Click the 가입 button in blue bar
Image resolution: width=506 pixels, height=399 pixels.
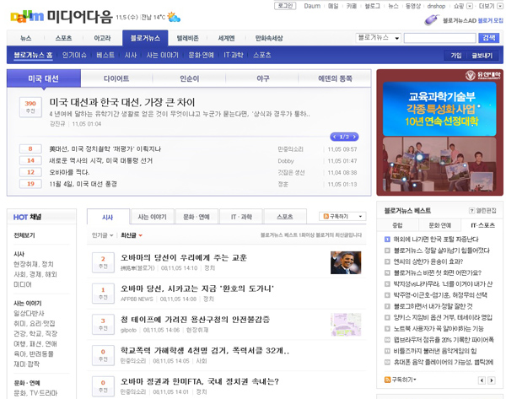pos(456,56)
